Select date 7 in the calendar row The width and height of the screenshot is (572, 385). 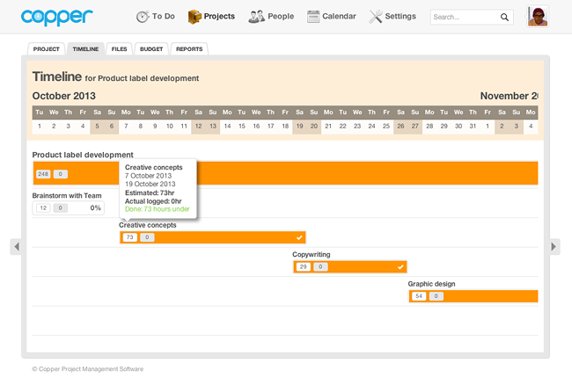tap(126, 126)
